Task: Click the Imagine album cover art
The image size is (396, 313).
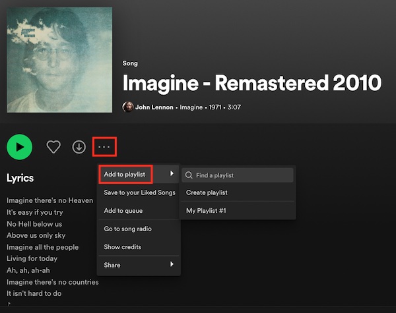Action: pos(59,60)
